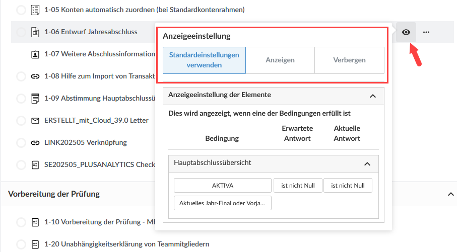Viewport: 457px width, 252px height.
Task: Click the Anzeigeeinstellung popup title
Action: pyautogui.click(x=197, y=36)
